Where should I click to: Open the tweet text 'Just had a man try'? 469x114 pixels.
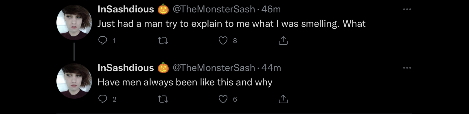tap(231, 24)
